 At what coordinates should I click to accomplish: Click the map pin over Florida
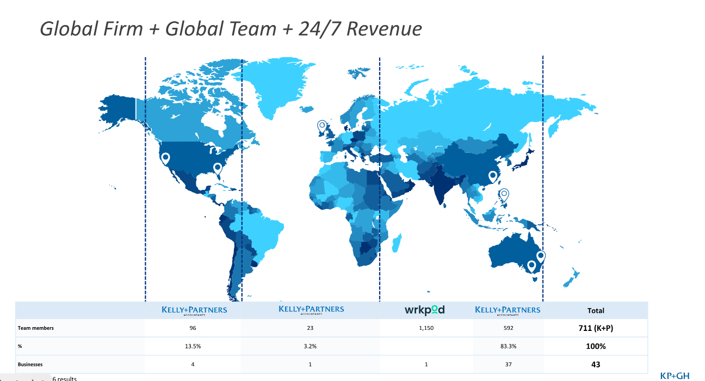click(218, 169)
